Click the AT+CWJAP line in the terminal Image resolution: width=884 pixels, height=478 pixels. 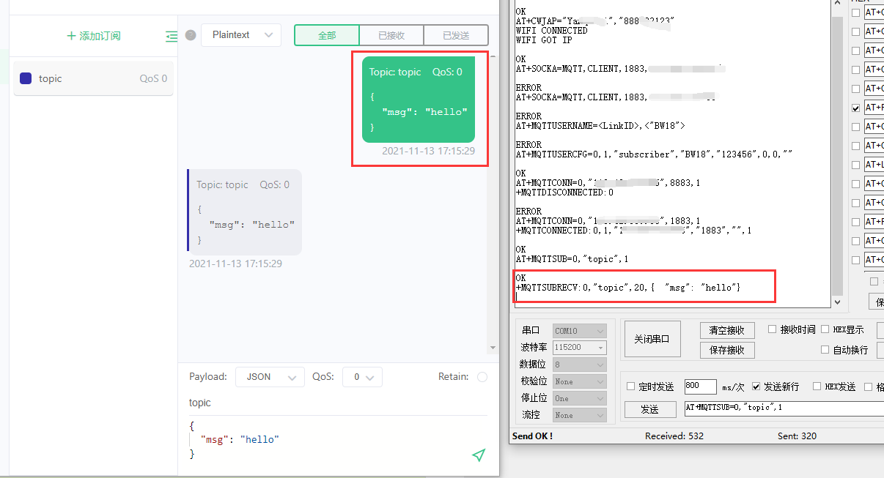pyautogui.click(x=594, y=21)
